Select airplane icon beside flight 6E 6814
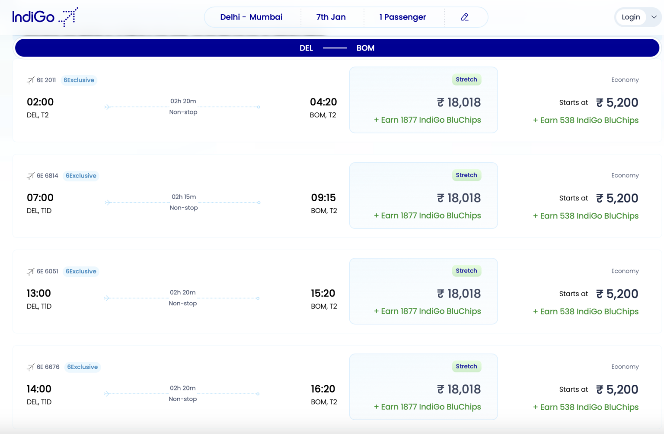The image size is (664, 434). [x=30, y=176]
